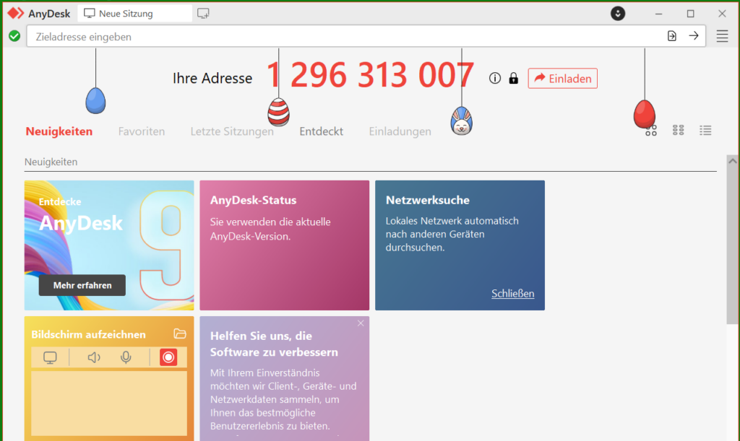
Task: Click the Entdecke AnyDesk 9 banner
Action: tap(109, 245)
